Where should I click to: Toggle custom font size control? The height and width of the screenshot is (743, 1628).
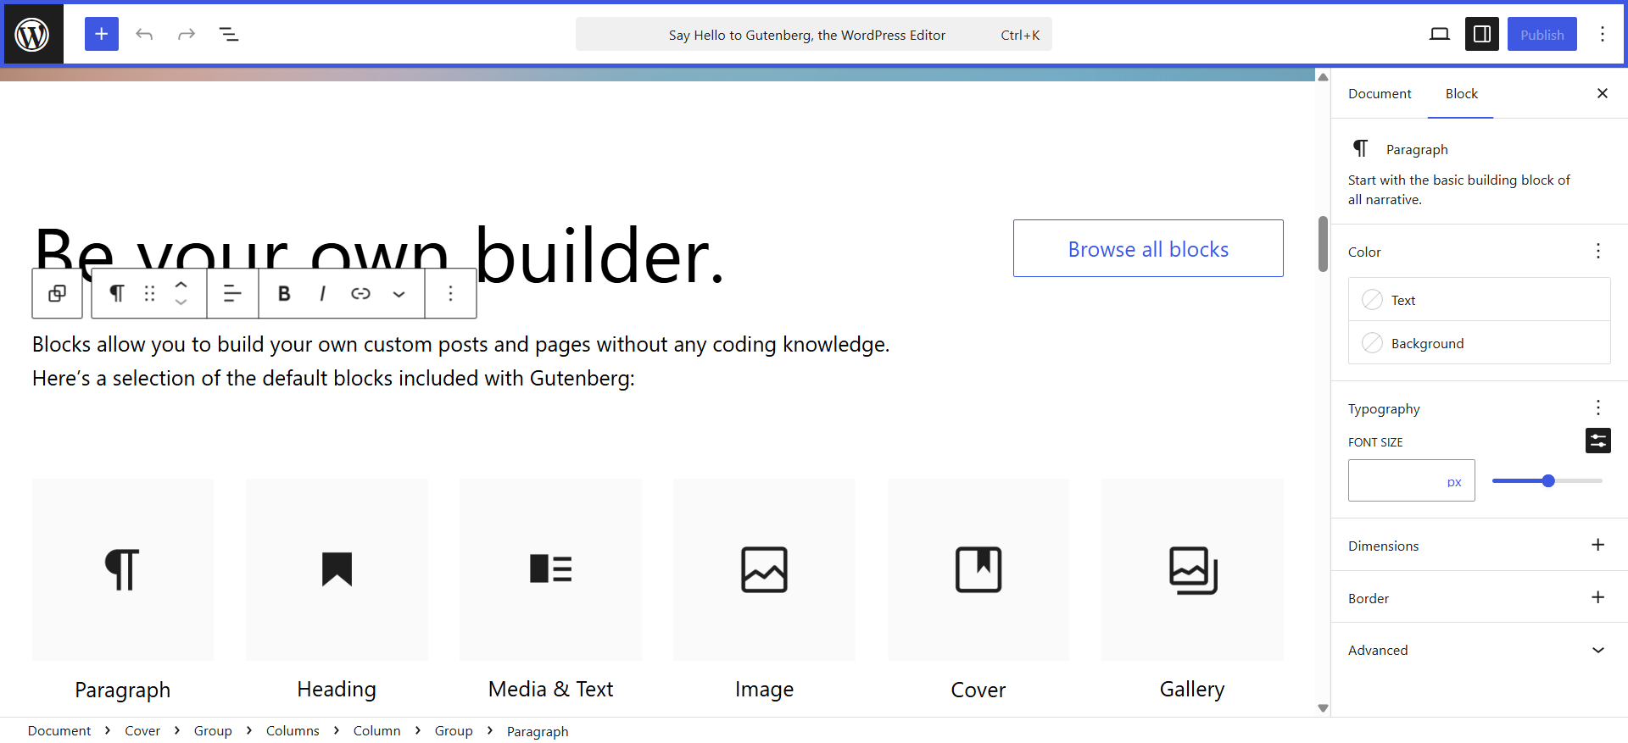1598,441
